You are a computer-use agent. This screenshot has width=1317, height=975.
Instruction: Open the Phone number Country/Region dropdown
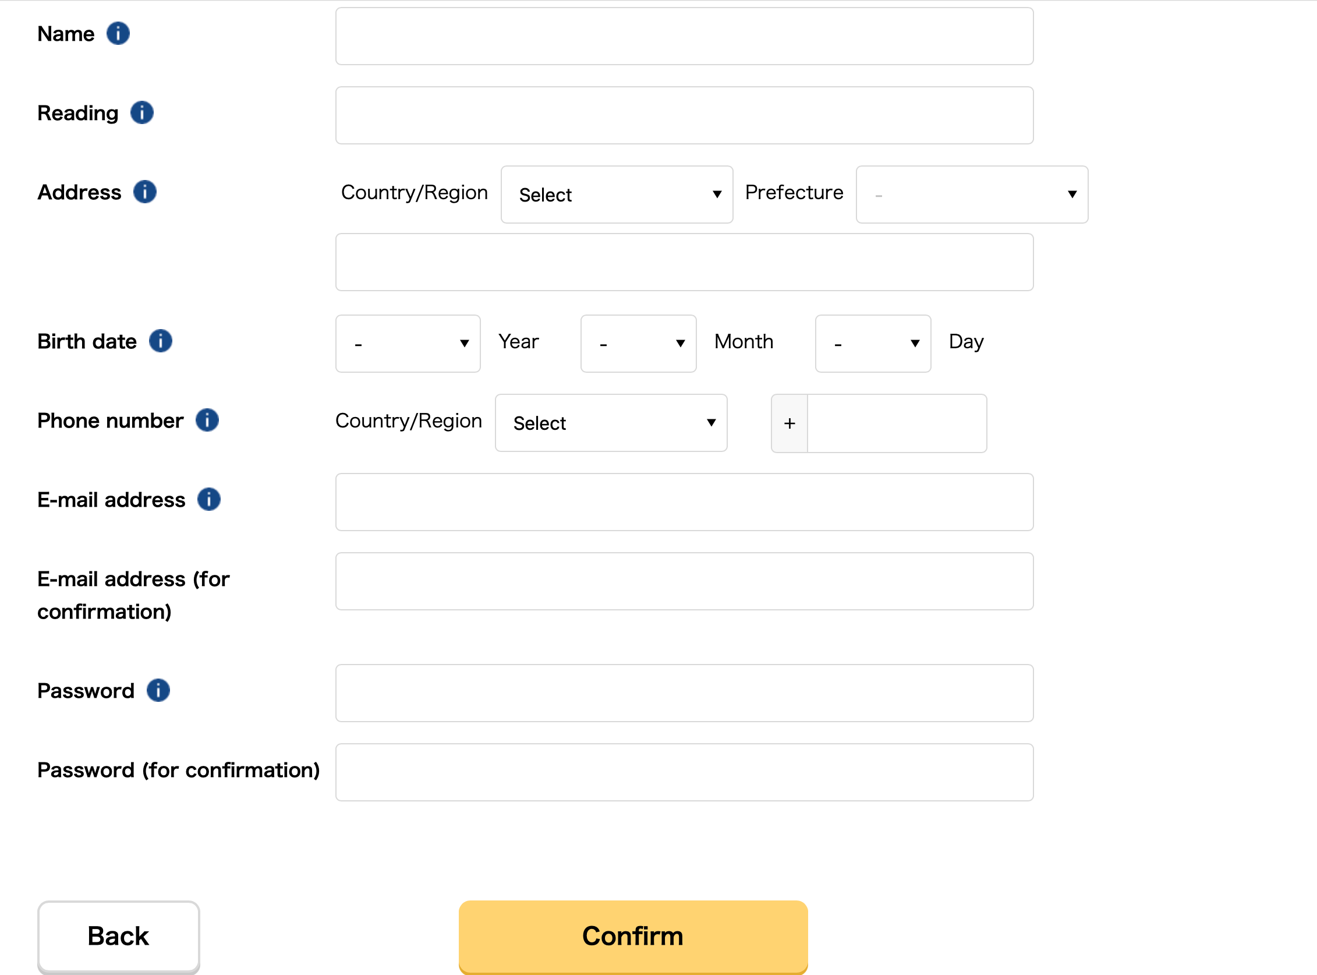pyautogui.click(x=611, y=423)
